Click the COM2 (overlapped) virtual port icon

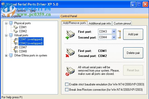point(16,43)
